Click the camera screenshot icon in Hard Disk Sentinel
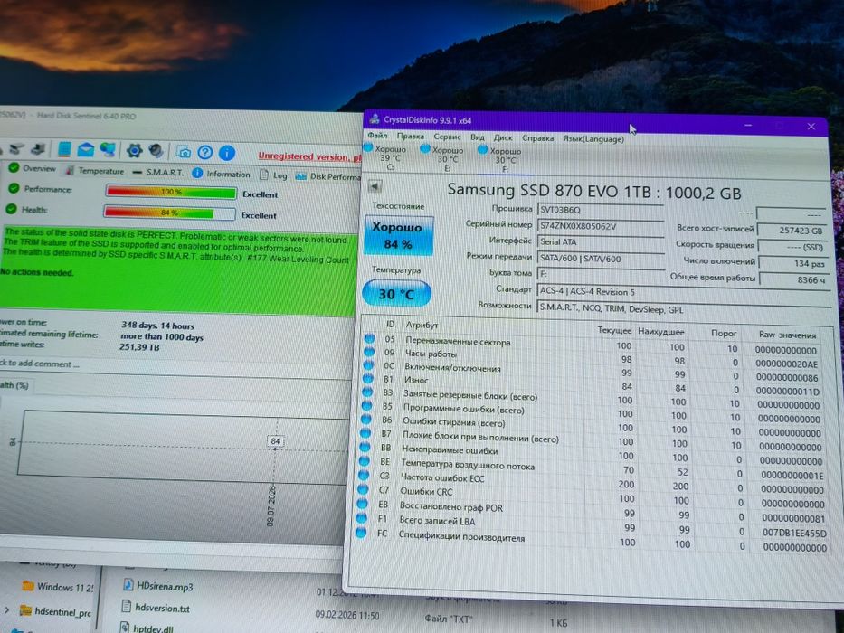844x633 pixels. pos(184,153)
